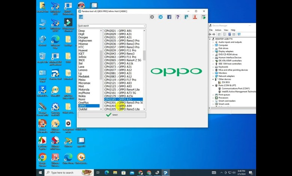
Task: Click the Chimera desktop shortcut
Action: [68, 142]
